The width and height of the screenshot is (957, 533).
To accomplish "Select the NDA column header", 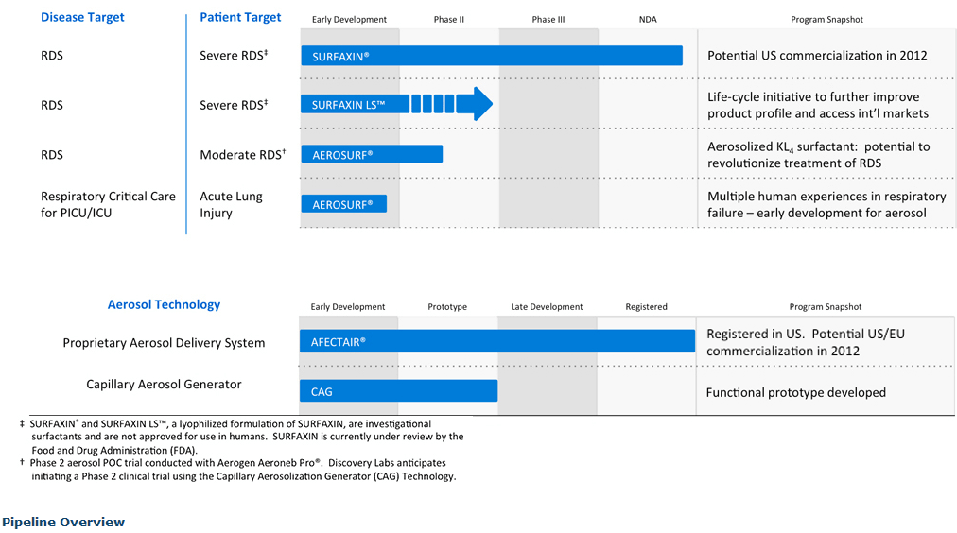I will pyautogui.click(x=648, y=20).
